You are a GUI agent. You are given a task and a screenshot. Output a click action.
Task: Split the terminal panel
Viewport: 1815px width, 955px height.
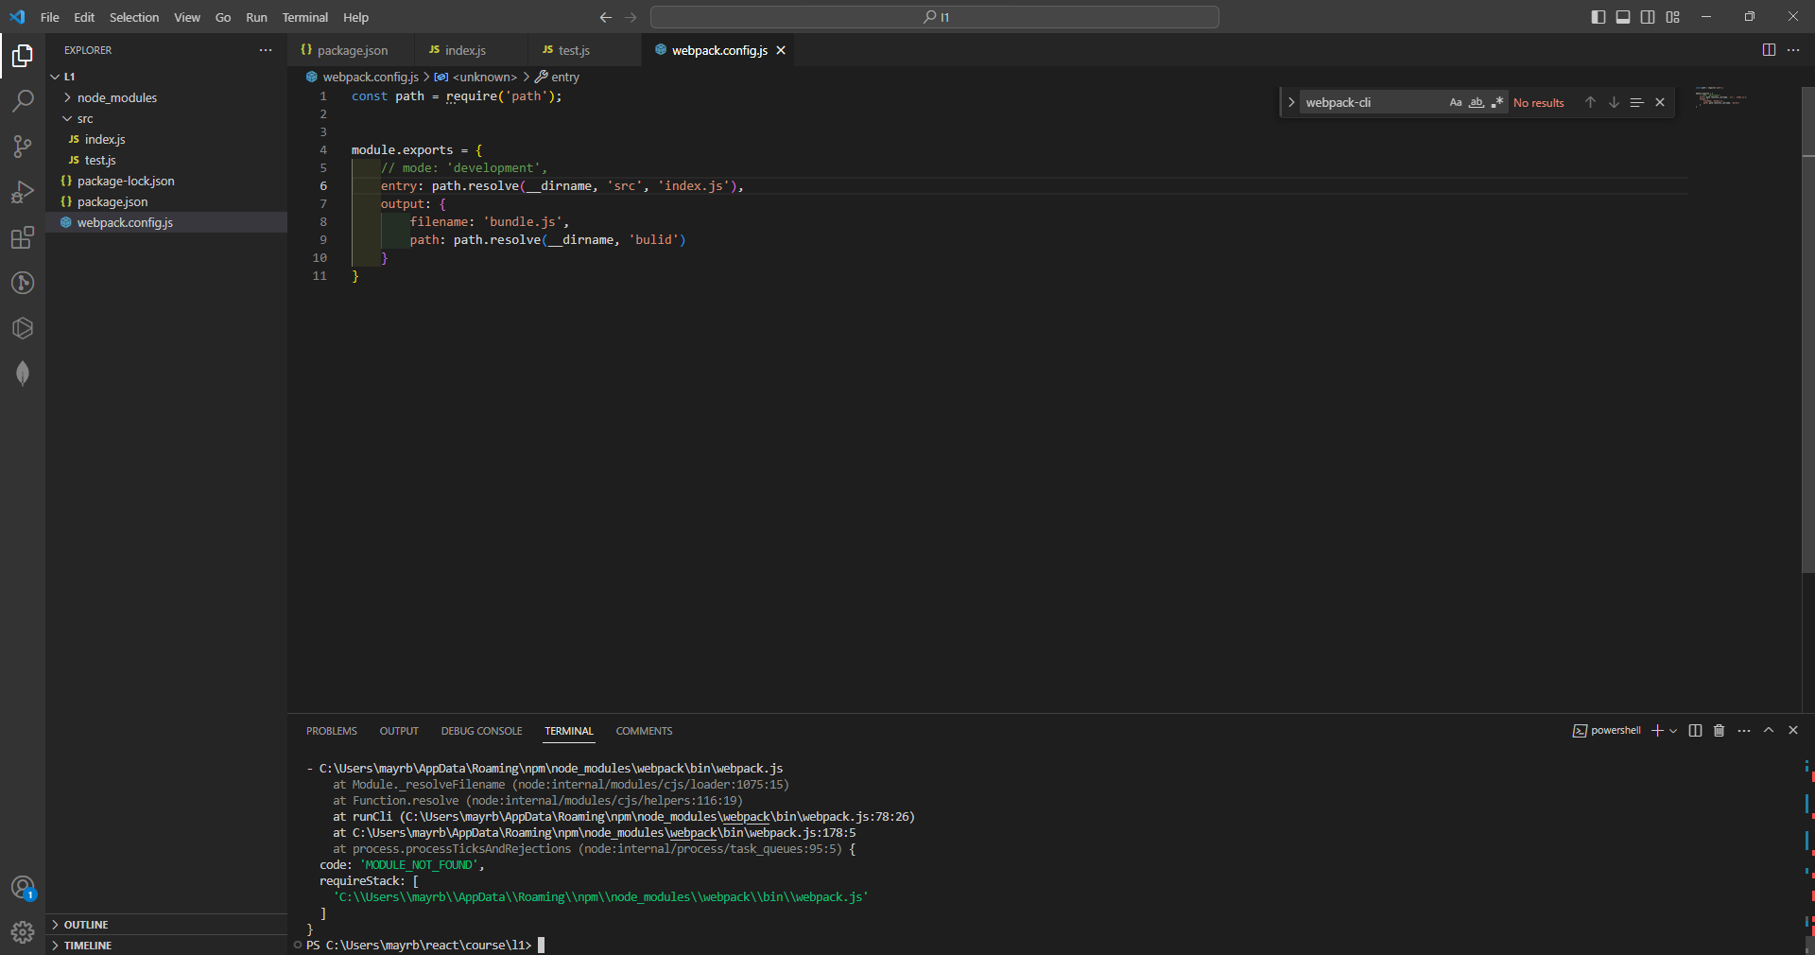[x=1695, y=731]
